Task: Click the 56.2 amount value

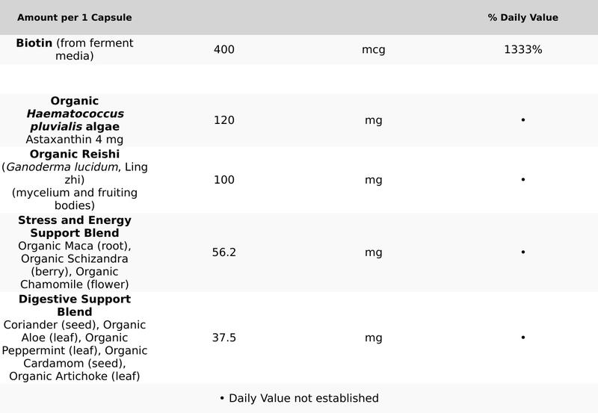Action: point(224,252)
